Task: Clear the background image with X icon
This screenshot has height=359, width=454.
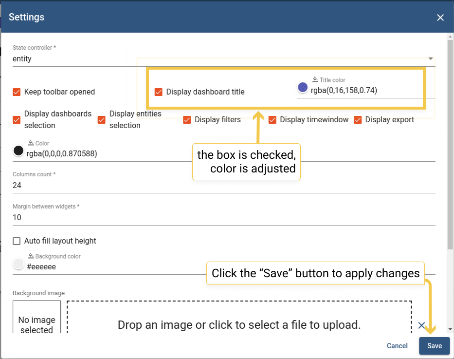Action: [x=421, y=325]
